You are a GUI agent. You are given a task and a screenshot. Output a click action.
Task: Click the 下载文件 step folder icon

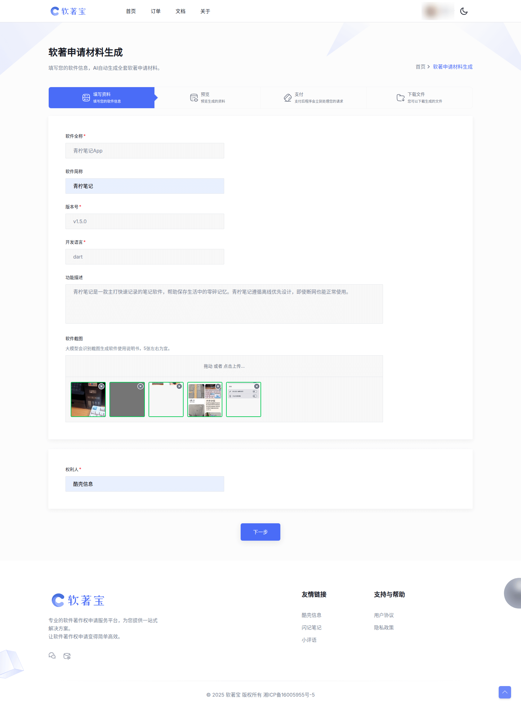(400, 98)
